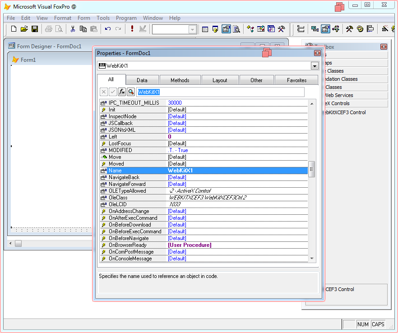Open the Tools menu

(x=103, y=18)
